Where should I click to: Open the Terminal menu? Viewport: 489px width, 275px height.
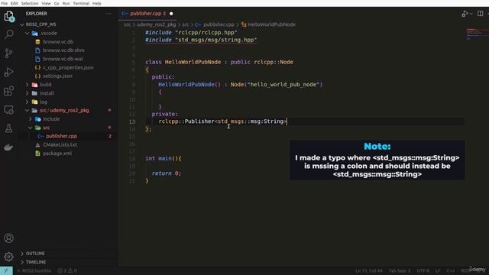tap(81, 3)
